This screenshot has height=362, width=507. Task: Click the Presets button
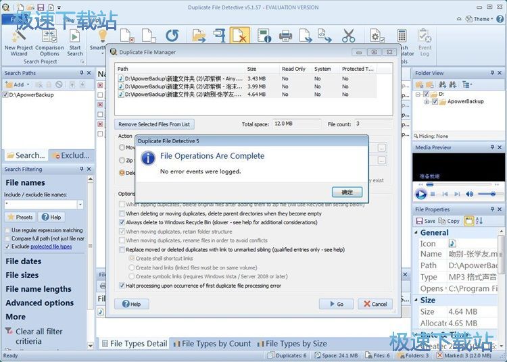(x=20, y=217)
